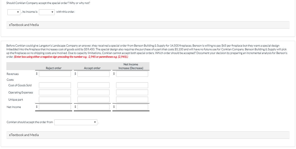Open the first dropdown before 'its income is'
296x149 pixels.
pyautogui.click(x=14, y=12)
